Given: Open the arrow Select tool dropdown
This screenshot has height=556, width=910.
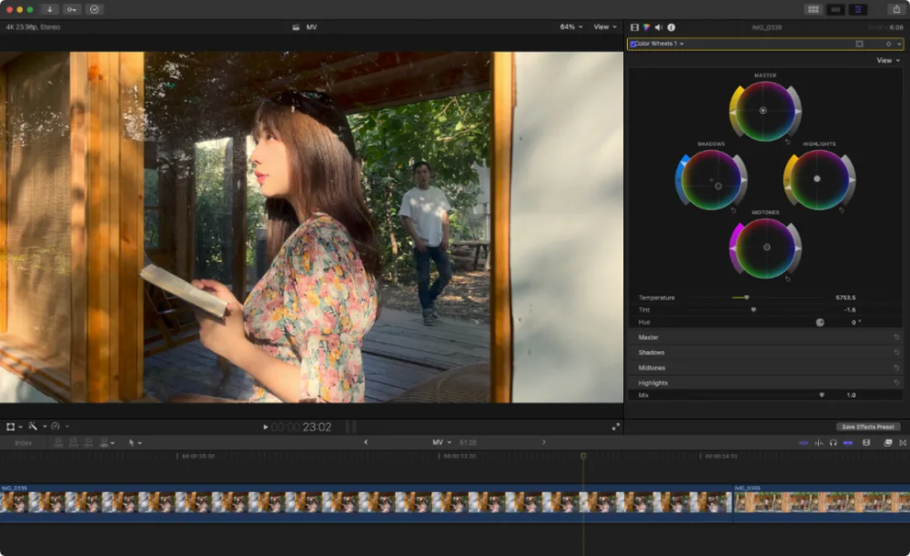Looking at the screenshot, I should coord(135,442).
